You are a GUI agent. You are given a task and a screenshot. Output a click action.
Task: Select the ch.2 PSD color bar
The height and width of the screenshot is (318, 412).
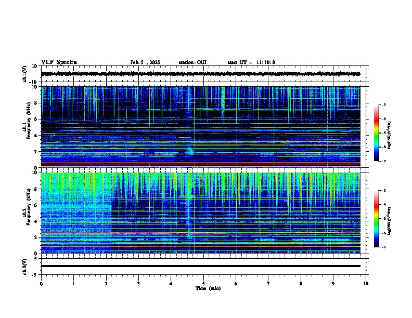tap(376, 219)
